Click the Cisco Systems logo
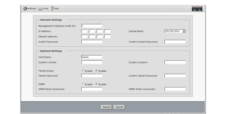 click(x=197, y=8)
